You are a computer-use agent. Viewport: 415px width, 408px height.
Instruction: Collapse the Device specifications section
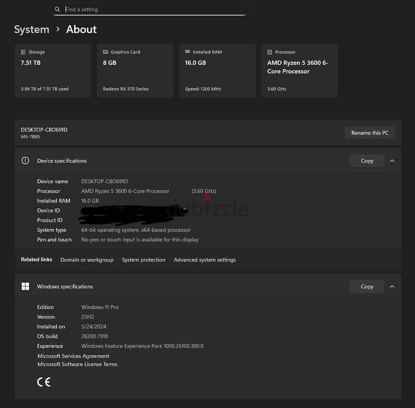[x=392, y=161]
